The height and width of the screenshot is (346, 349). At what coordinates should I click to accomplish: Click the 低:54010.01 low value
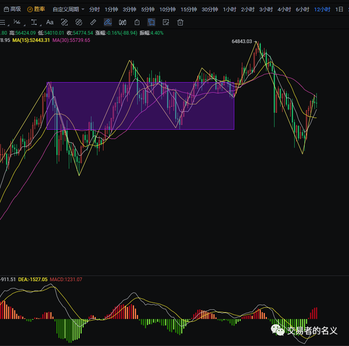click(51, 33)
